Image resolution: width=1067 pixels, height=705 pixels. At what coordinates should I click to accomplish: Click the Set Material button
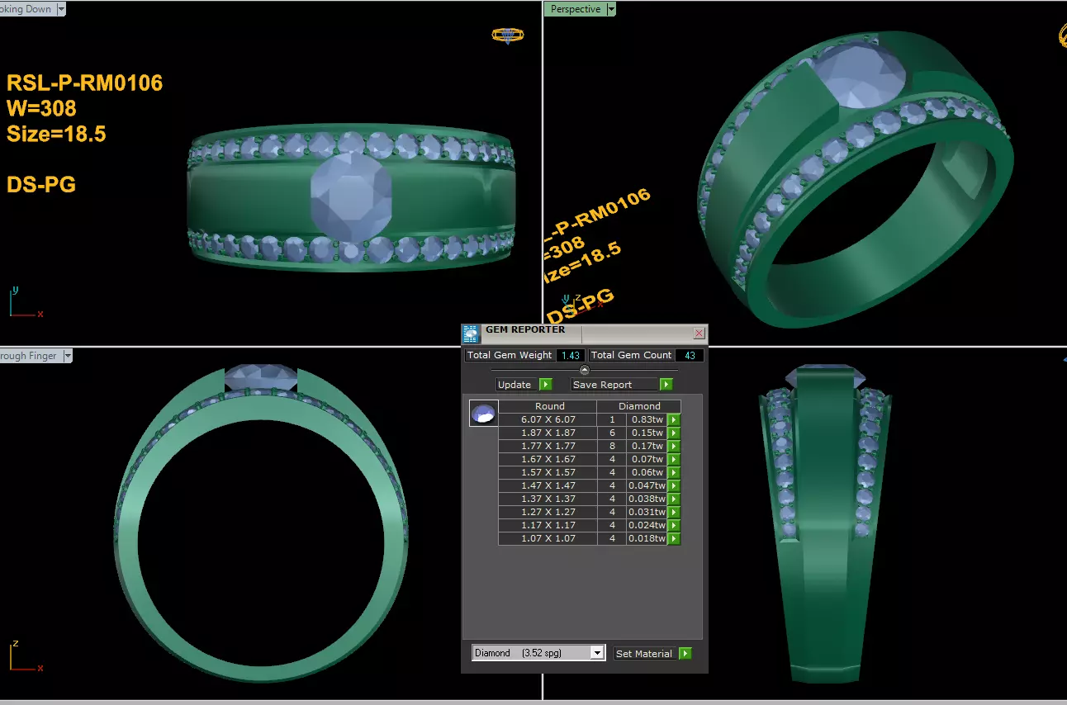pos(645,653)
